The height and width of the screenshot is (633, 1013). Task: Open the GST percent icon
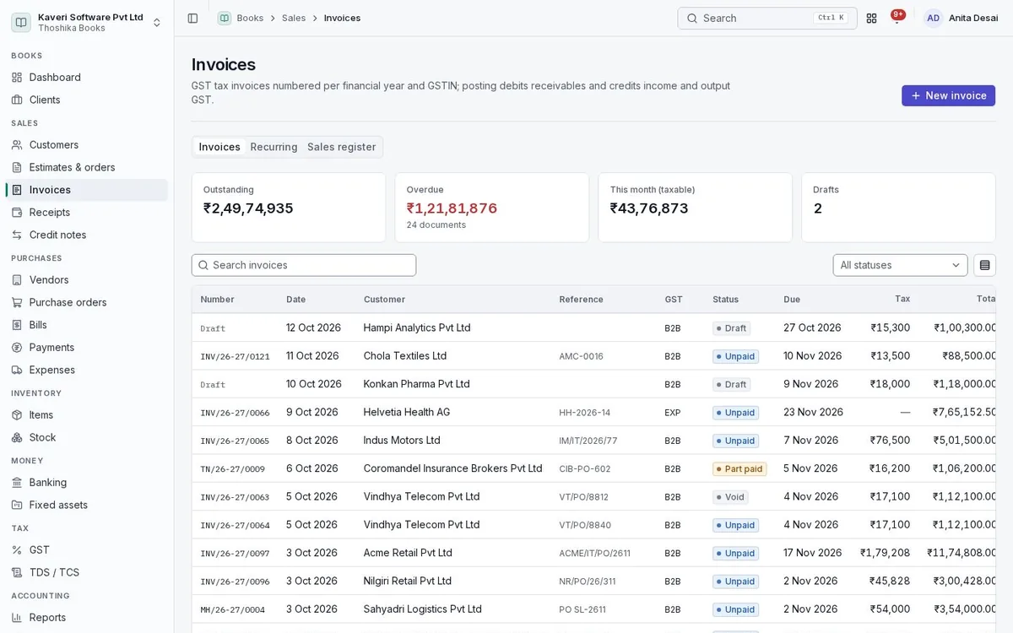point(17,550)
